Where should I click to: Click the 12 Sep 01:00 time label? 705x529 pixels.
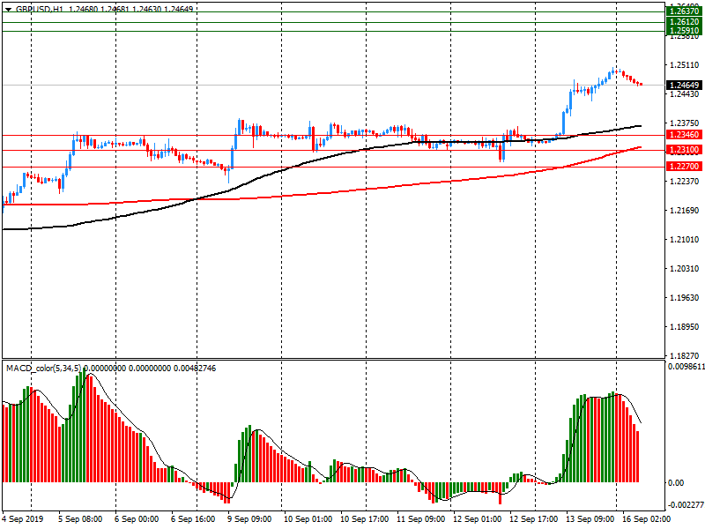[477, 519]
